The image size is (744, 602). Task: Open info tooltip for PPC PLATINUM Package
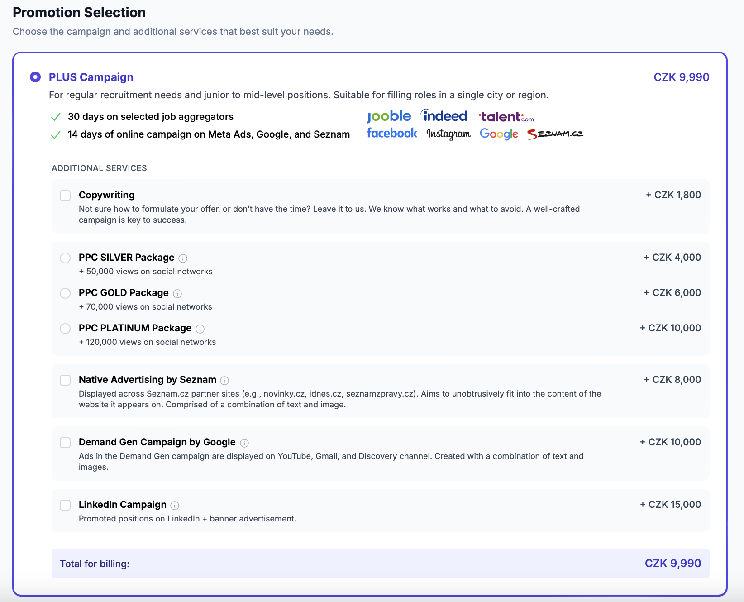click(x=200, y=329)
